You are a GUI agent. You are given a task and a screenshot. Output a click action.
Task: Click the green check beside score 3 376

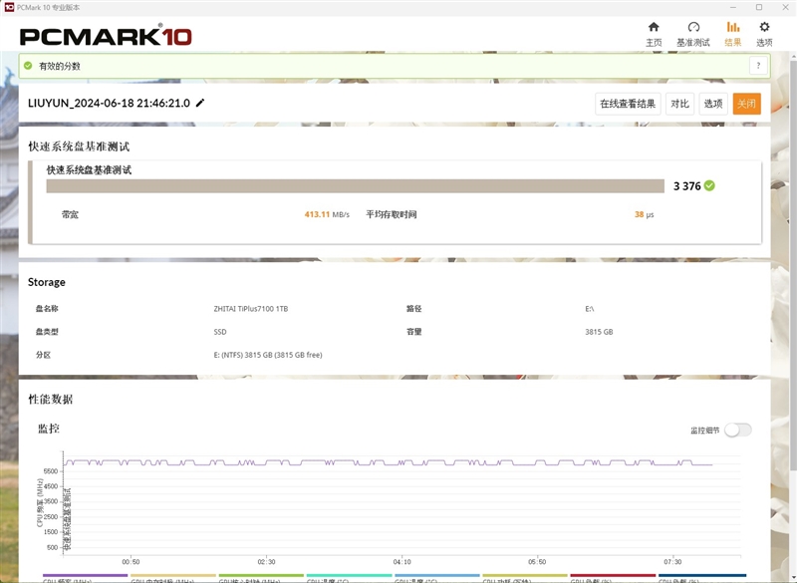[709, 186]
